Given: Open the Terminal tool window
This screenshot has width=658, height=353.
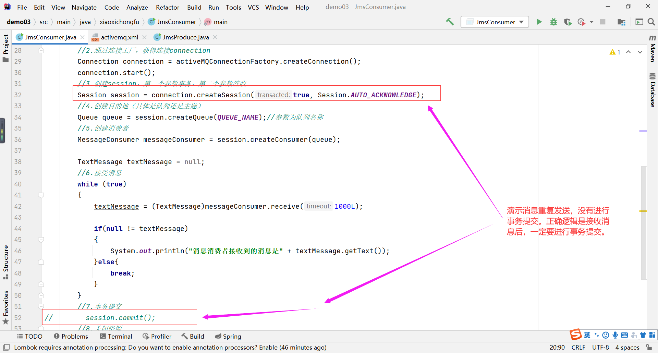Looking at the screenshot, I should click(x=116, y=336).
